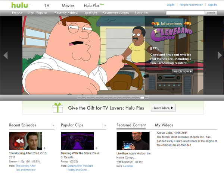Click The Morning After episode title
Screen dimensions: 224x173
click(28, 155)
